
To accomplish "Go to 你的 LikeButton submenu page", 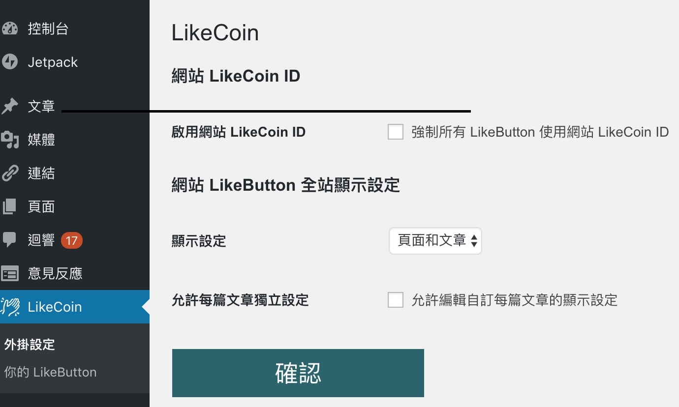I will click(x=50, y=372).
